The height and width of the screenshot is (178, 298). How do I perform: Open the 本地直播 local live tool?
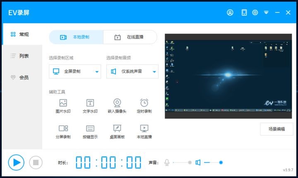click(x=144, y=132)
